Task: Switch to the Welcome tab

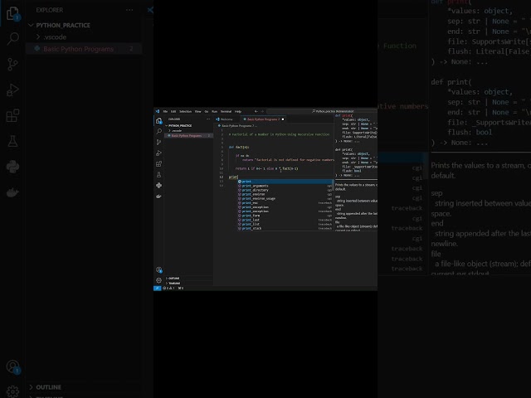Action: pyautogui.click(x=227, y=119)
